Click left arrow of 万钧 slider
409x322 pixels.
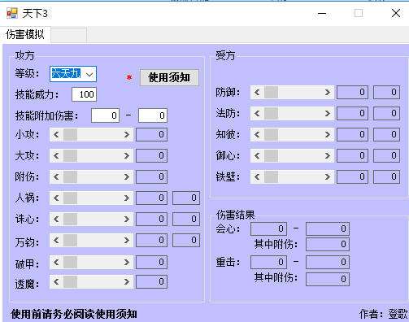(56, 241)
